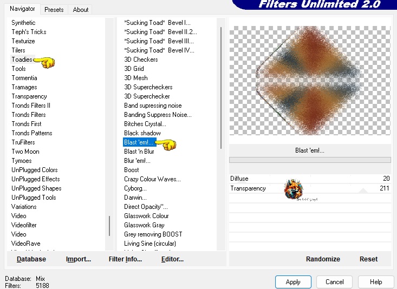This screenshot has width=397, height=289.
Task: Select Banding Suppress Noise... filter
Action: 158,115
